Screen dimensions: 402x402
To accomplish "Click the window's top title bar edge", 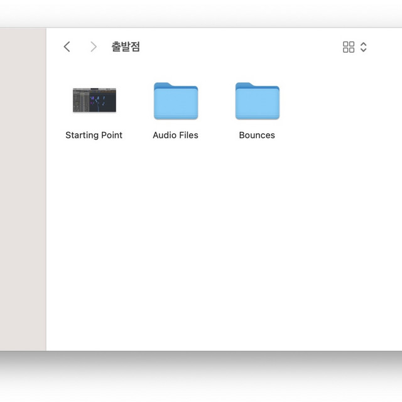I will 220,30.
